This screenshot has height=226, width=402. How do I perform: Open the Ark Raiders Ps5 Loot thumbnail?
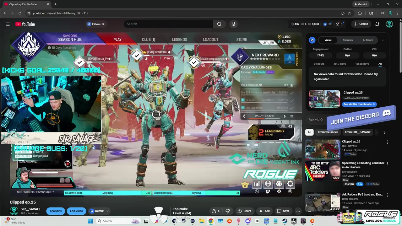pyautogui.click(x=323, y=202)
